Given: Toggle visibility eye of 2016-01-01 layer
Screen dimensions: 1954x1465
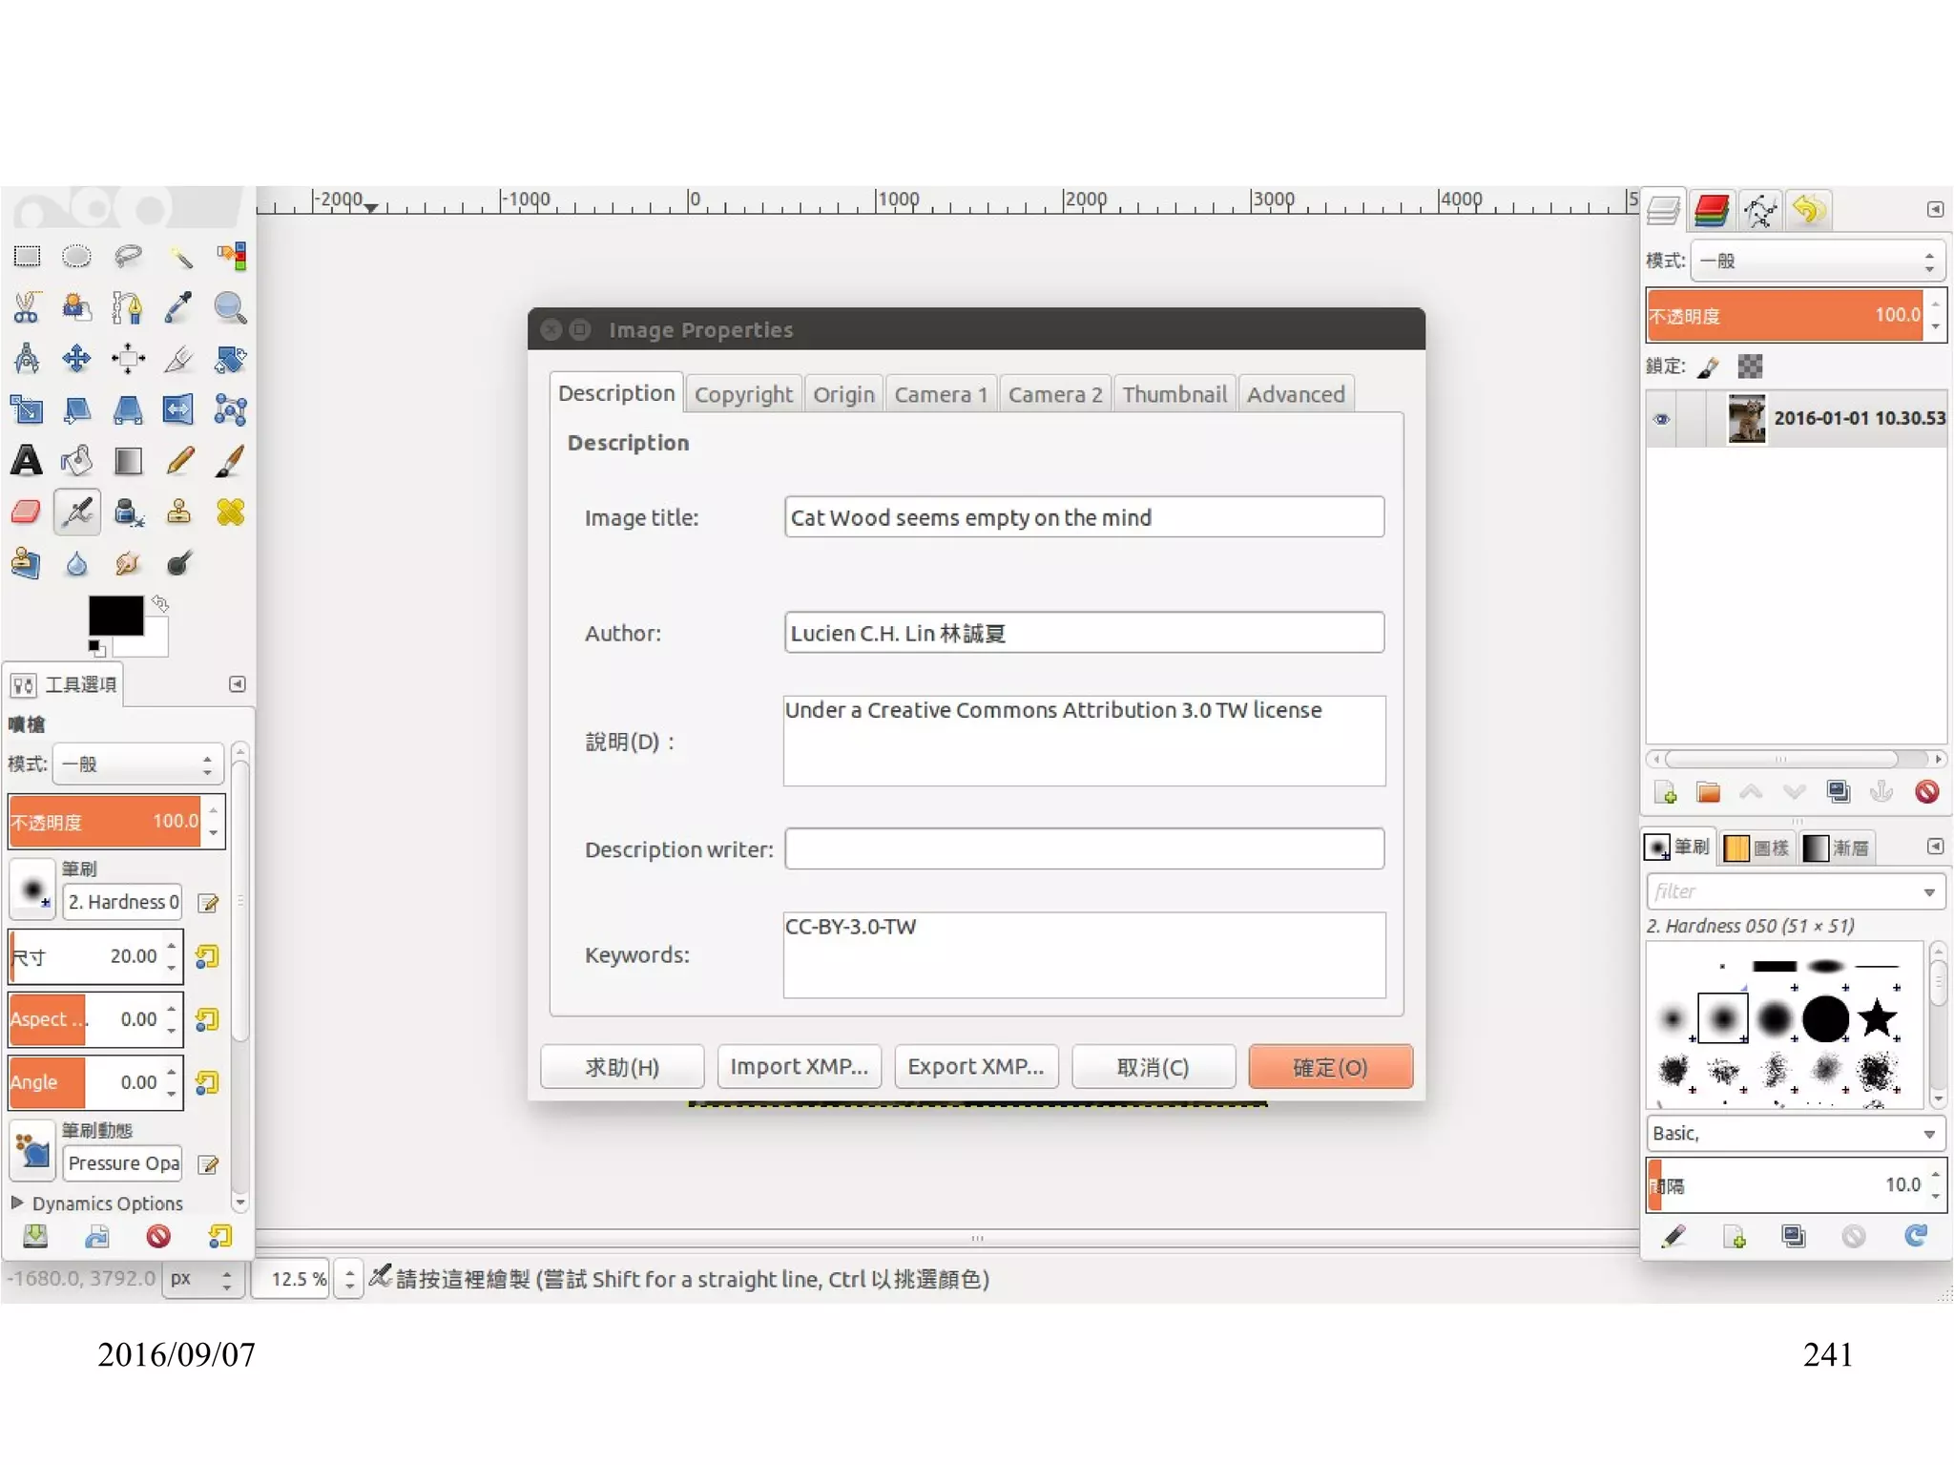Looking at the screenshot, I should (1661, 419).
